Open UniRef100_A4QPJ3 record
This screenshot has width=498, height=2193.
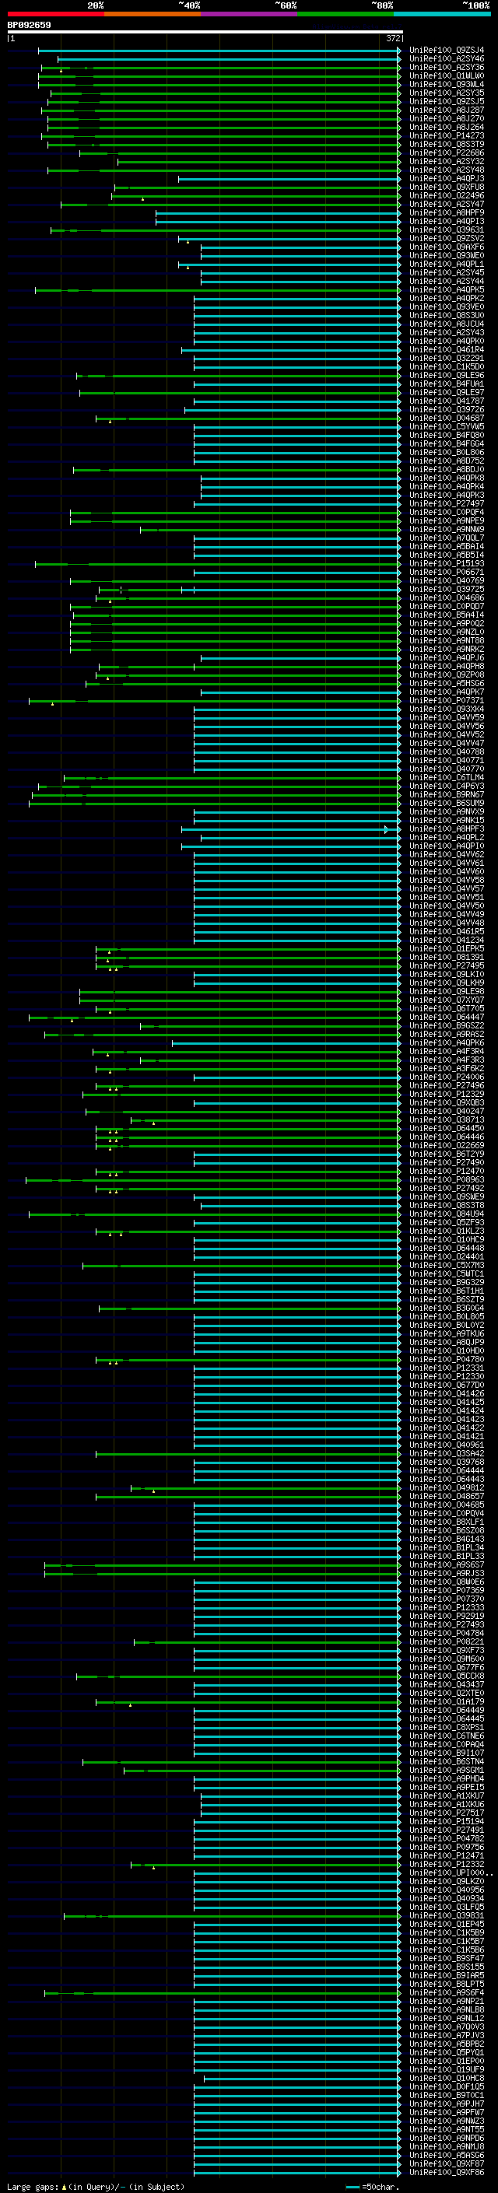(446, 179)
